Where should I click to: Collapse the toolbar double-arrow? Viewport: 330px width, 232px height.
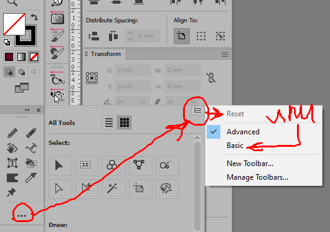(27, 110)
